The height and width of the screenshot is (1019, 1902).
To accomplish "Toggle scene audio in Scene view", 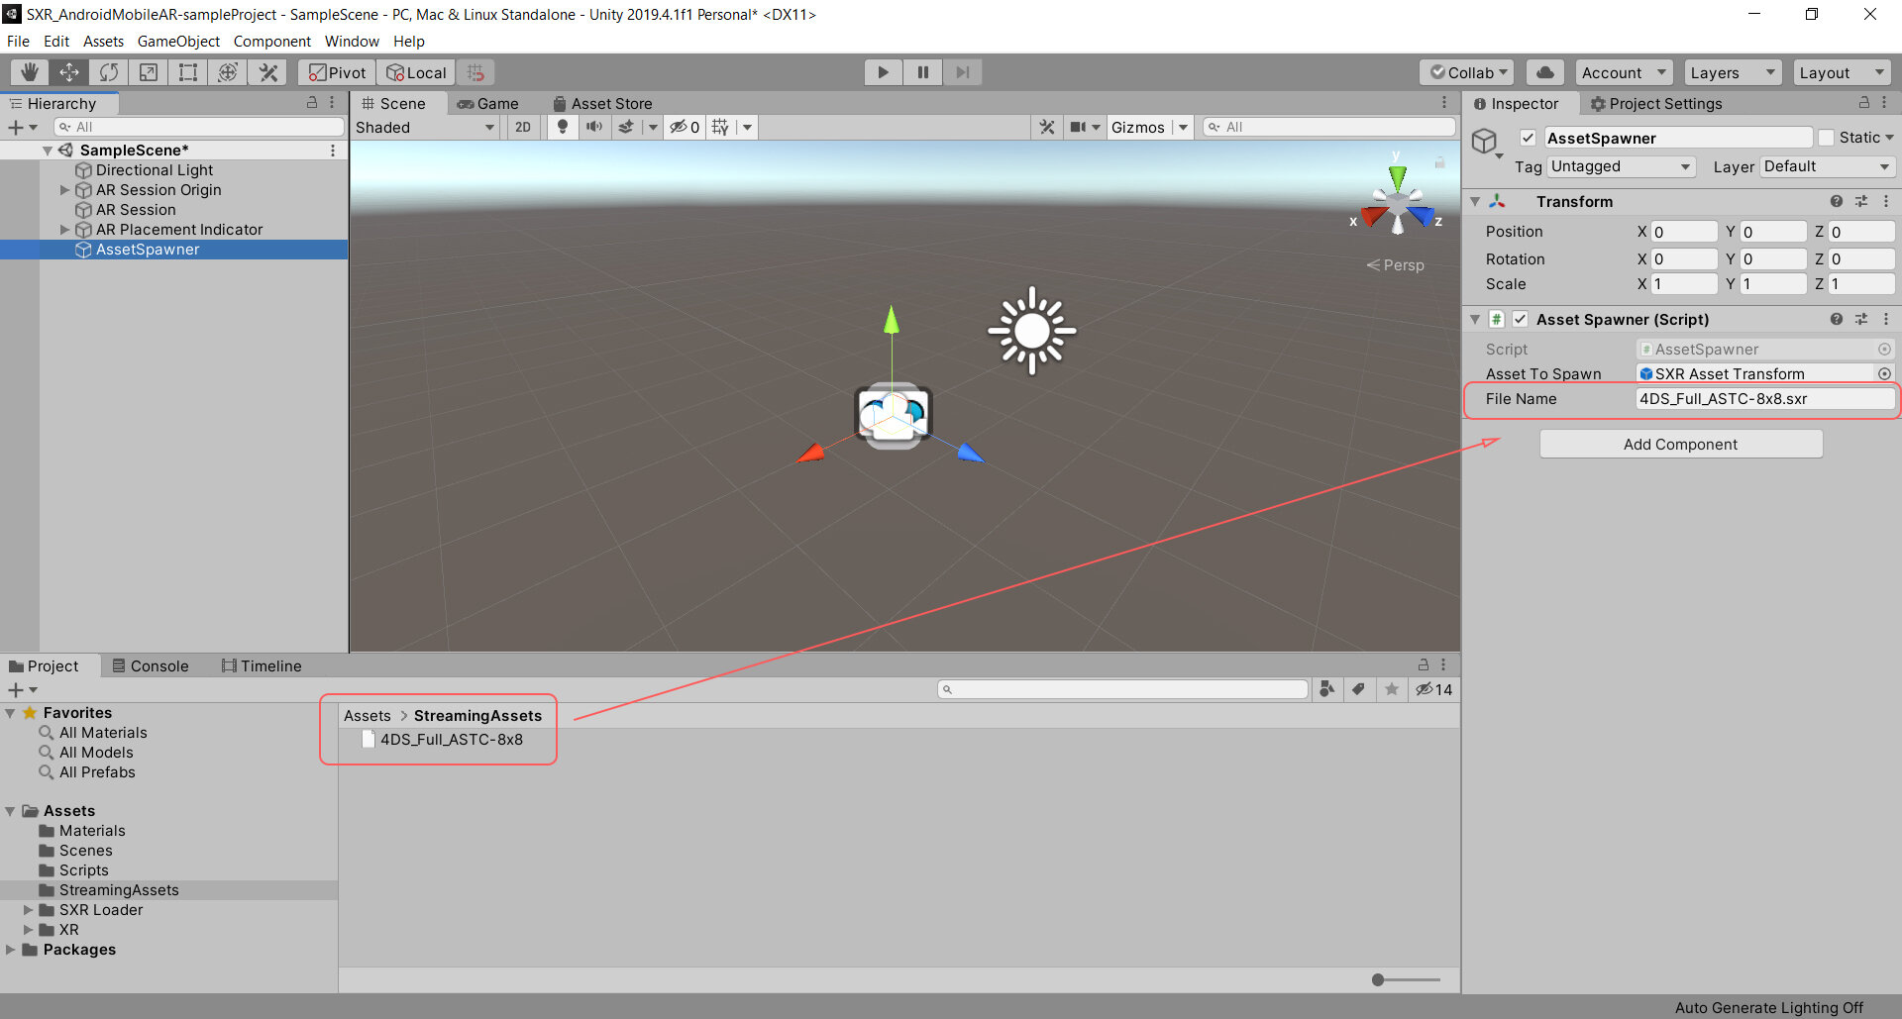I will click(594, 127).
